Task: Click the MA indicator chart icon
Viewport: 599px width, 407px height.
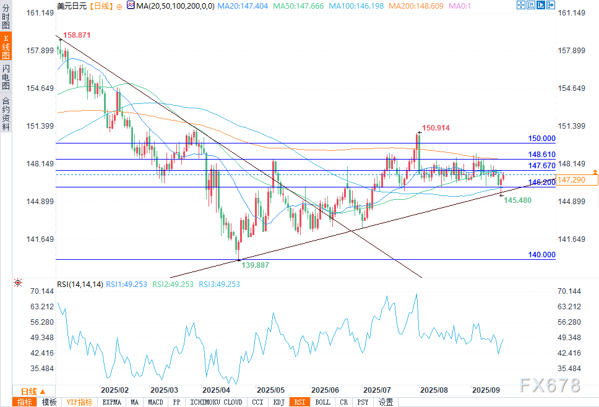Action: point(130,5)
